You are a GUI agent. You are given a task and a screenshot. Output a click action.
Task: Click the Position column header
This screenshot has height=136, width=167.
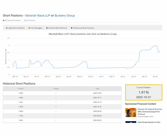(x=21, y=89)
